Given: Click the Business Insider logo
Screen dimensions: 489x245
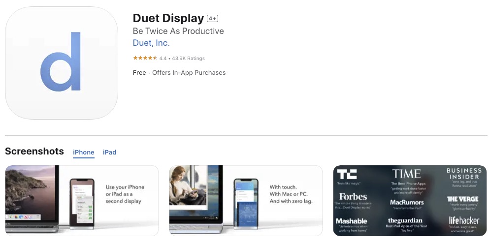Looking at the screenshot, I should pos(464,174).
